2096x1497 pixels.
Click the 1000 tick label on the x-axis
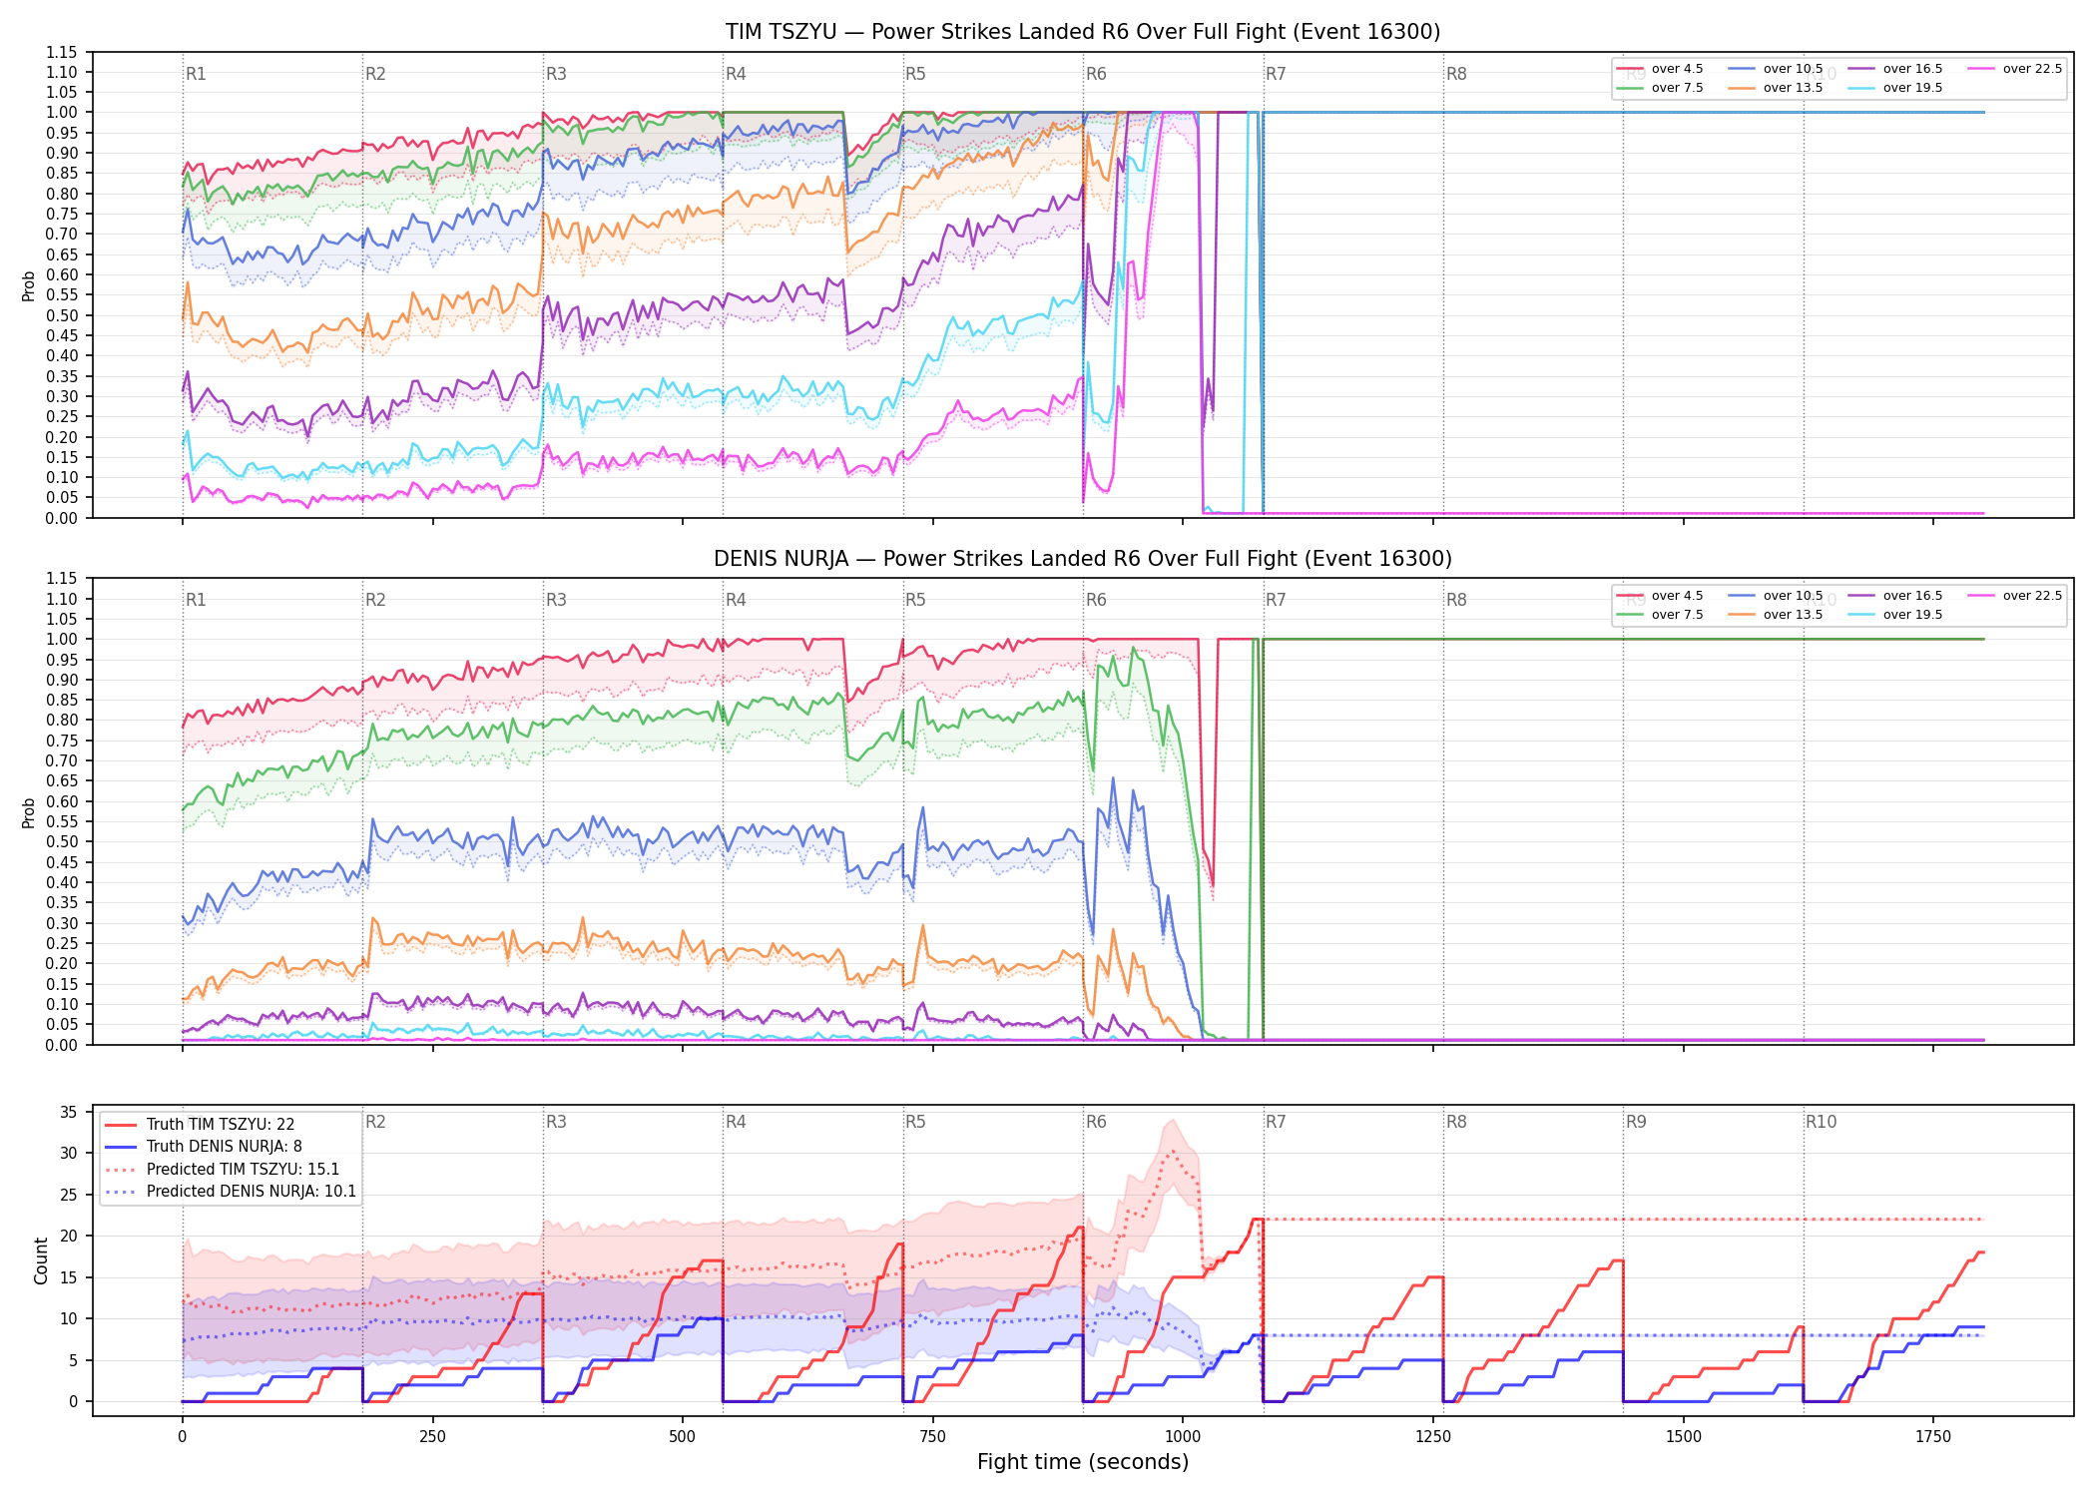1183,1437
